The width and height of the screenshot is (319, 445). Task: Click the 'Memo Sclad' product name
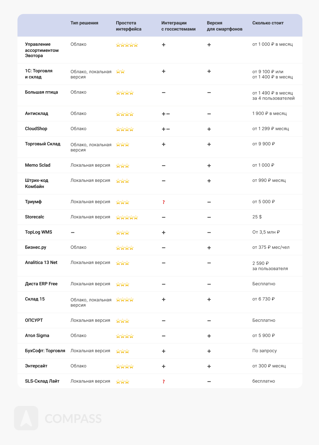point(38,165)
